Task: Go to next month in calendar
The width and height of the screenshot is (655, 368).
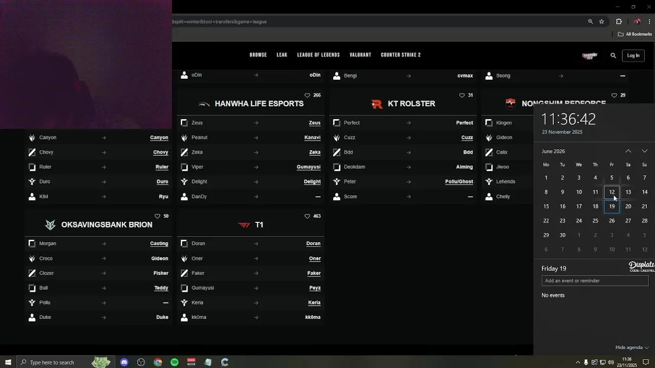Action: 644,151
